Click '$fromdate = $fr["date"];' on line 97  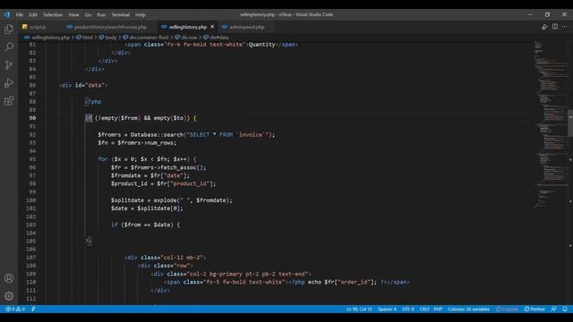click(x=150, y=175)
